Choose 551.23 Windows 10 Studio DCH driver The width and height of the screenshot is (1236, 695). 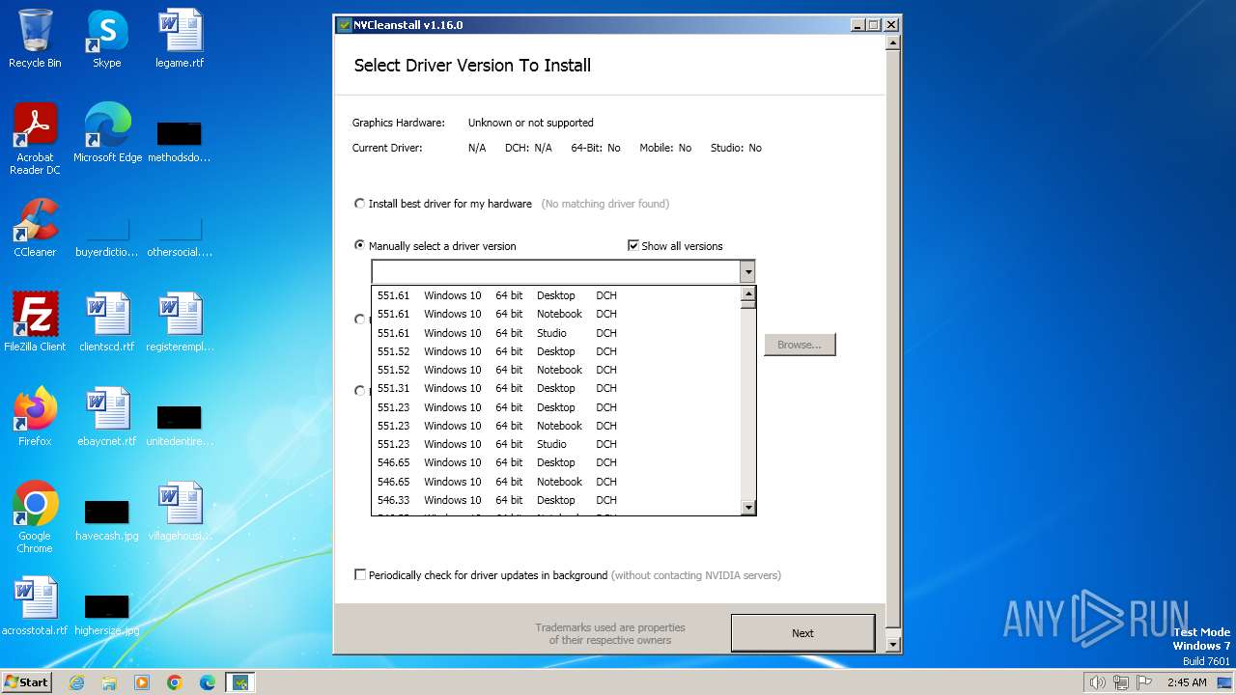coord(556,444)
